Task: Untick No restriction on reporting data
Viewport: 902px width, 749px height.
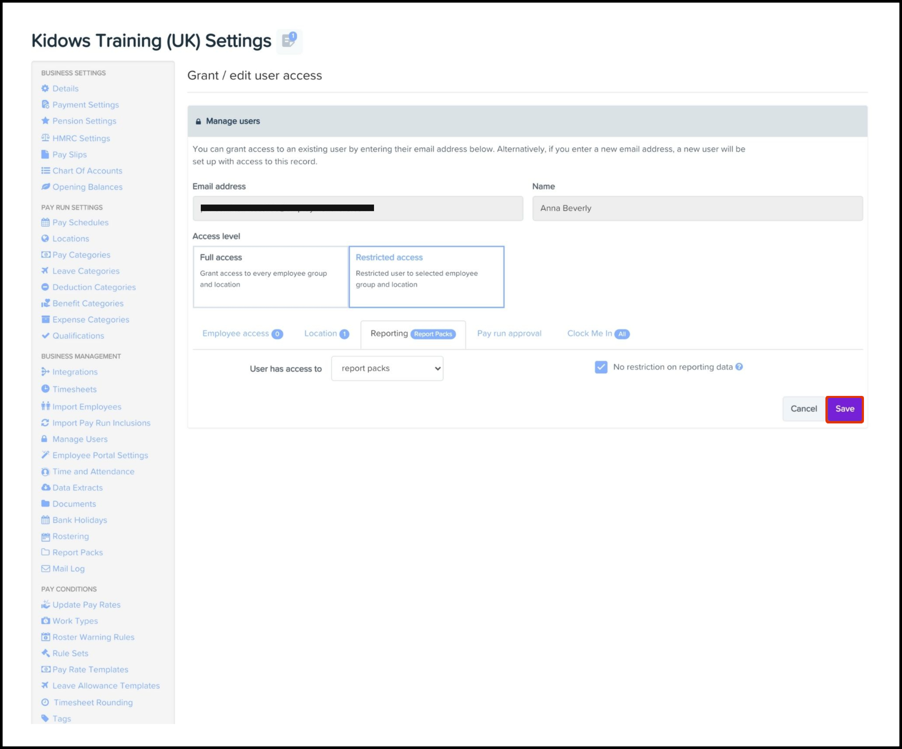Action: (x=601, y=367)
